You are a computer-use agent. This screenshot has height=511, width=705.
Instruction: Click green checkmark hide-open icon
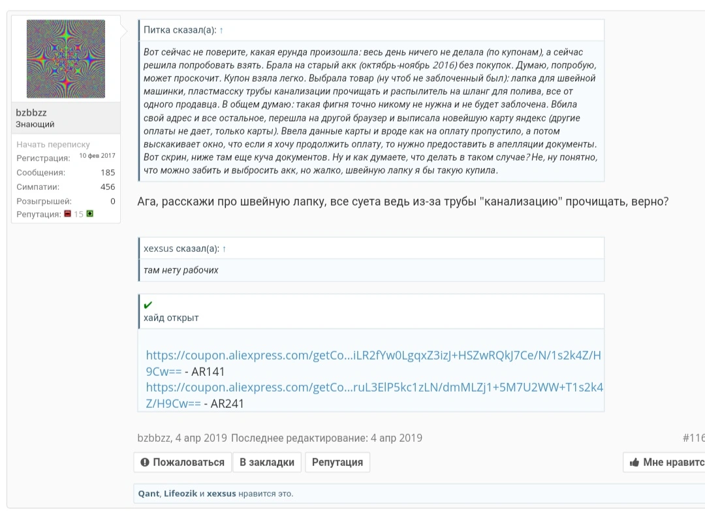click(x=148, y=305)
